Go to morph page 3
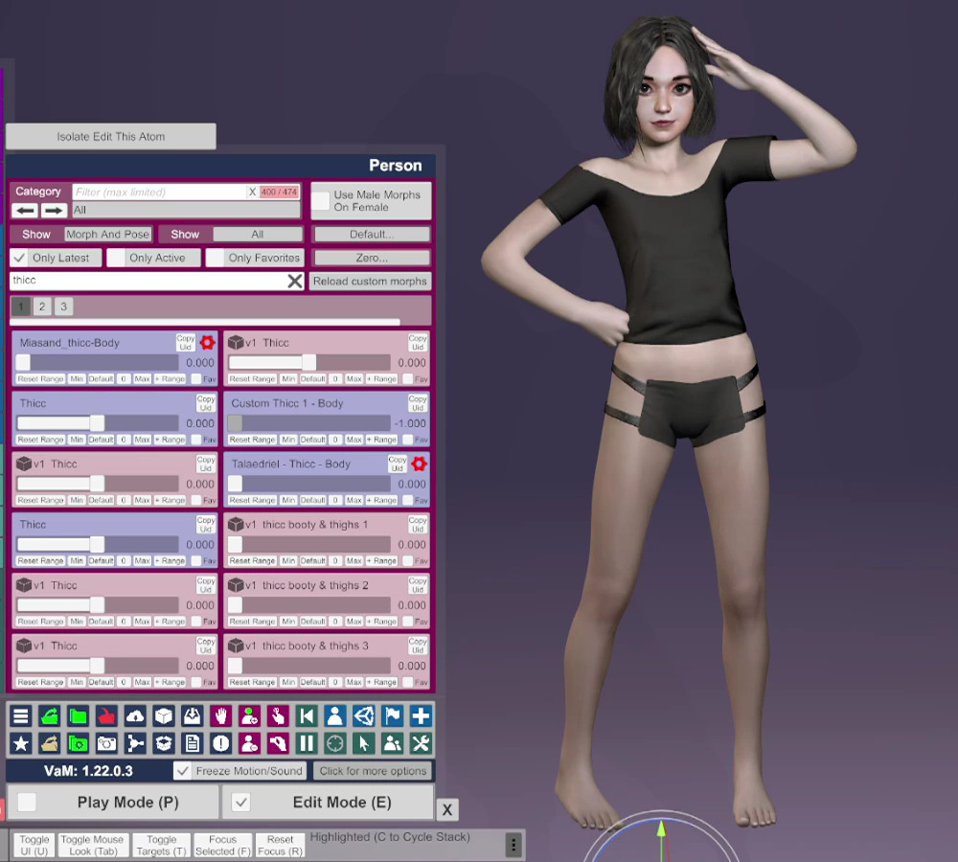Viewport: 958px width, 862px height. tap(63, 306)
